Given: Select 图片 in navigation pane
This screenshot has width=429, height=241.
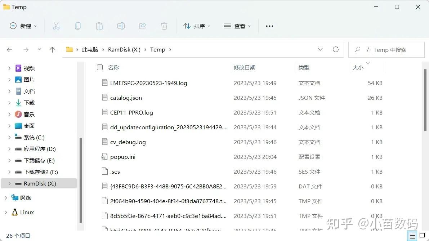Looking at the screenshot, I should [29, 80].
